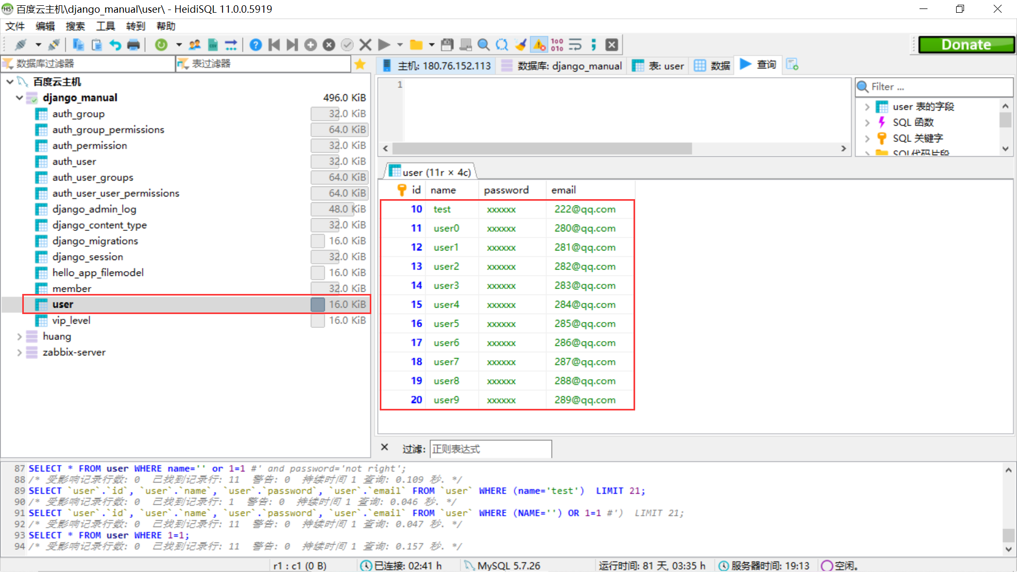Screen dimensions: 1017x572
Task: Click the copy toolbar icon
Action: click(78, 45)
